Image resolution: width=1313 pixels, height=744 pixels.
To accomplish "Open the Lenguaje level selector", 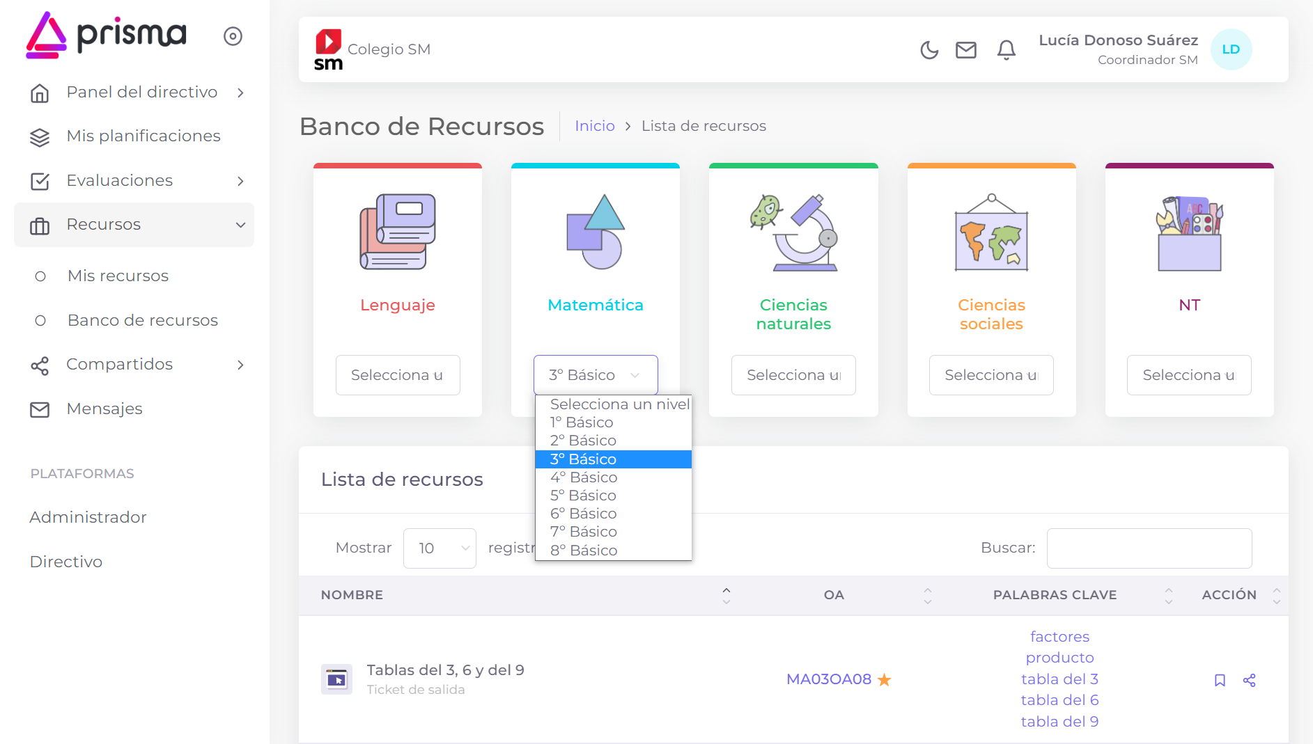I will [398, 375].
